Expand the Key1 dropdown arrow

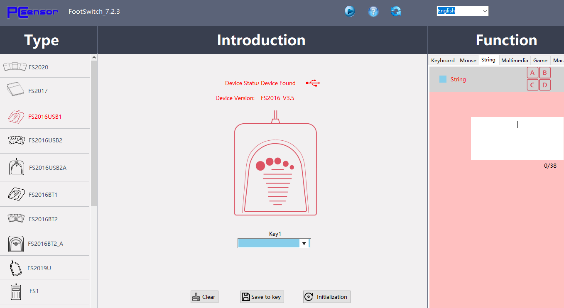[x=304, y=244]
